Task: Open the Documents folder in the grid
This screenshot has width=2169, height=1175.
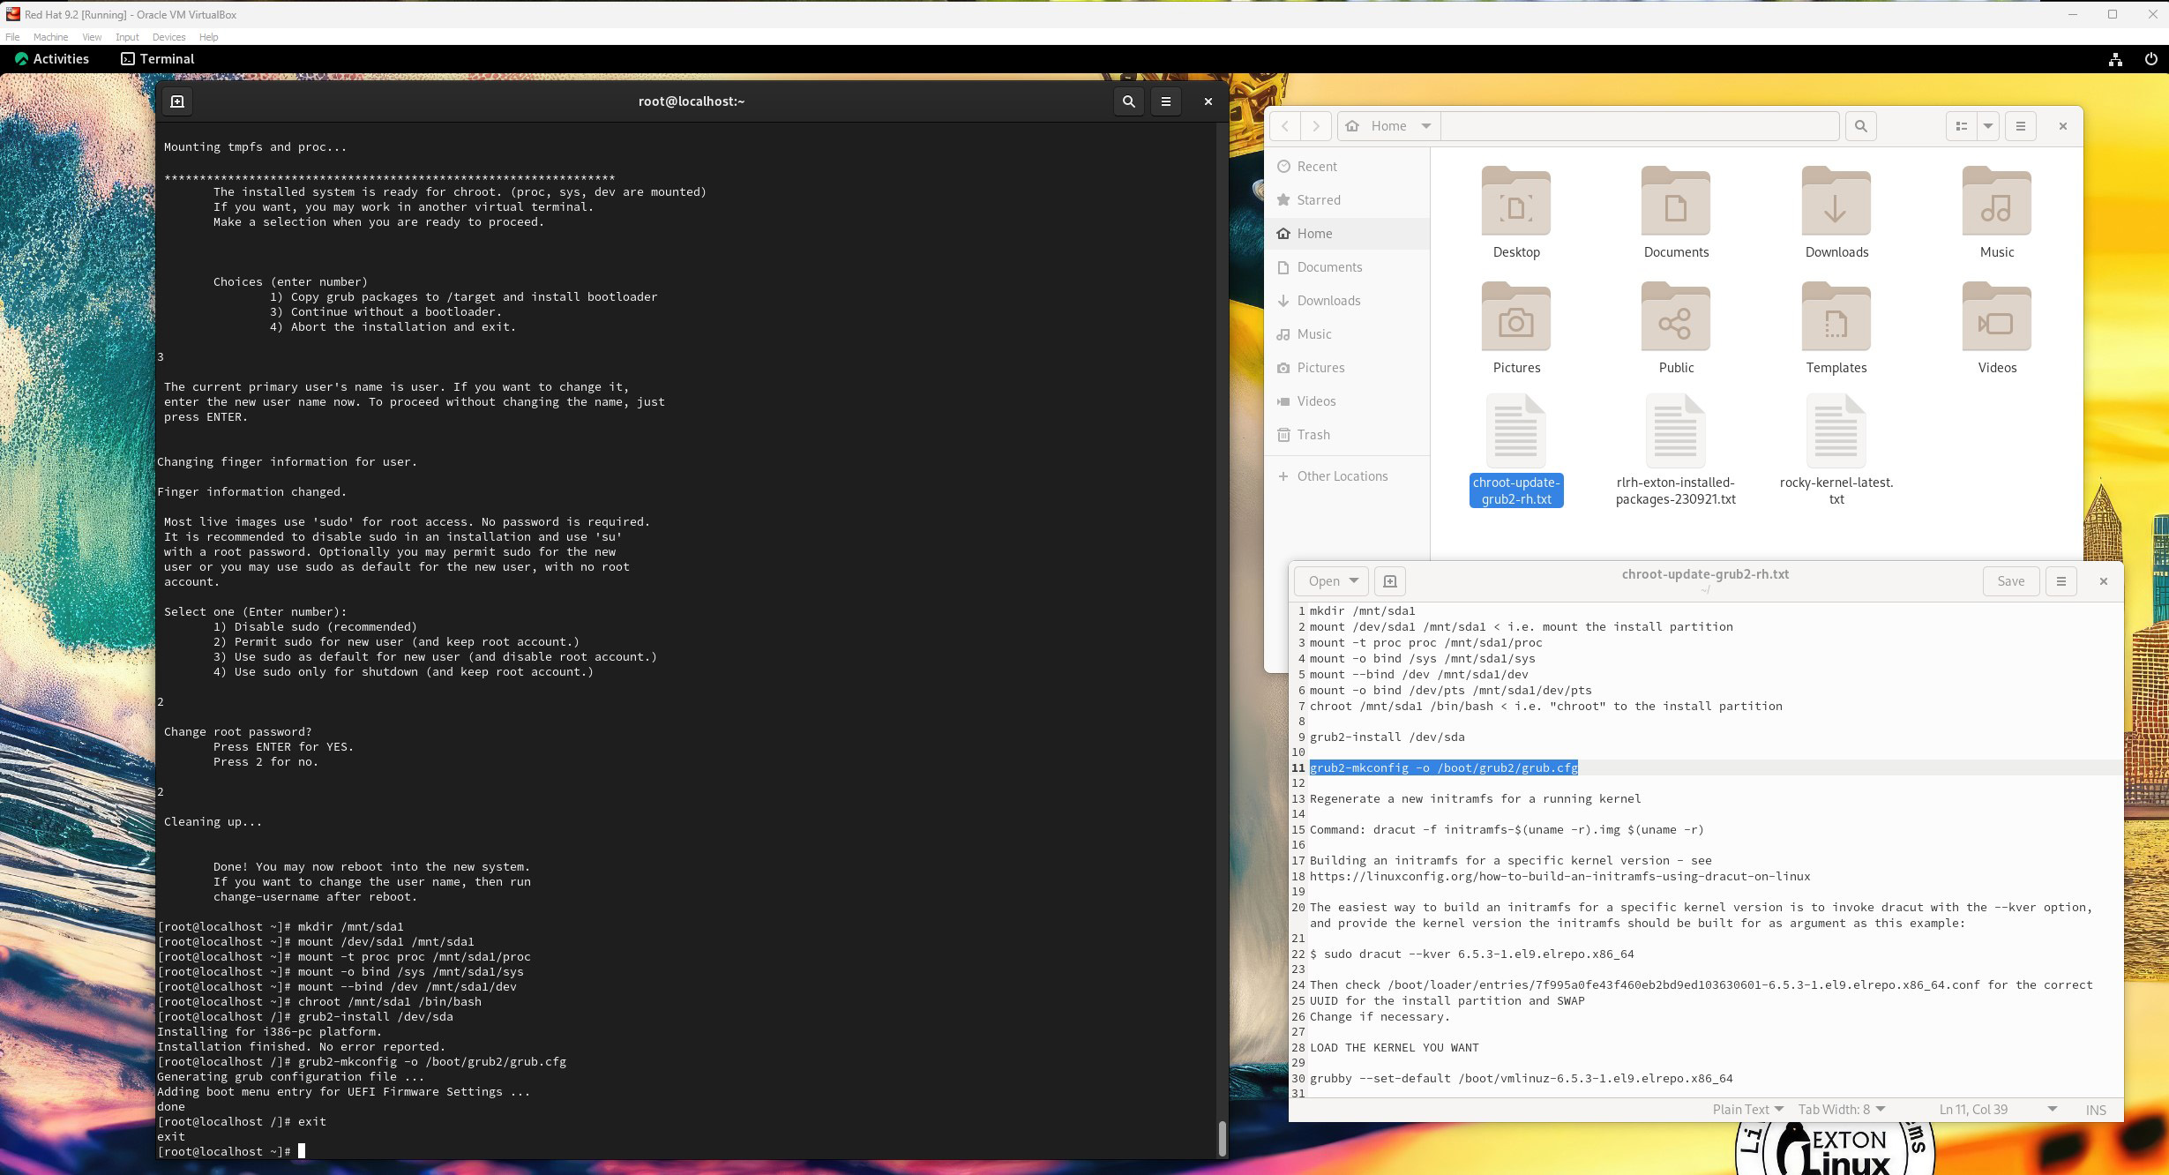Action: 1676,213
